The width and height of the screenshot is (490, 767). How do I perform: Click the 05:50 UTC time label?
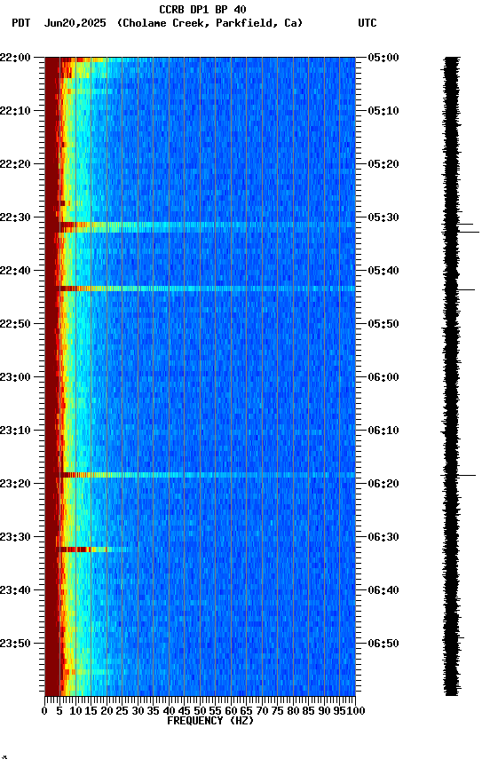point(383,324)
